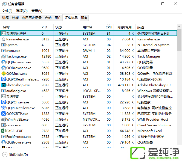This screenshot has width=182, height=161.
Task: Click memory value 478,112 K
Action: [126, 85]
